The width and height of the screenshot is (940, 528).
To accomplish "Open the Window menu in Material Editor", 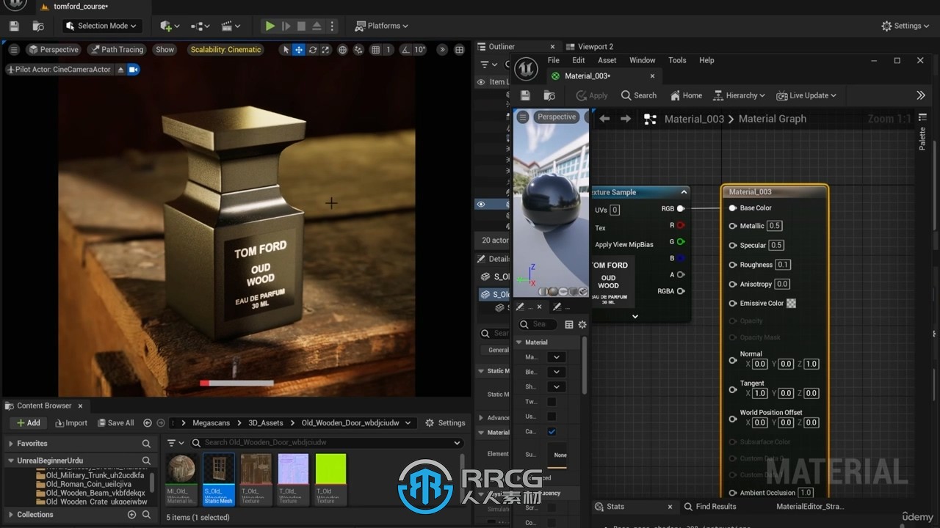I will pyautogui.click(x=642, y=60).
